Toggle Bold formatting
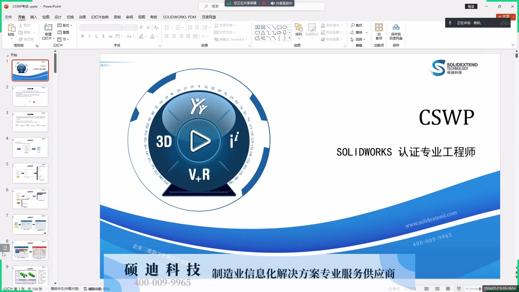This screenshot has width=519, height=292. tap(82, 36)
